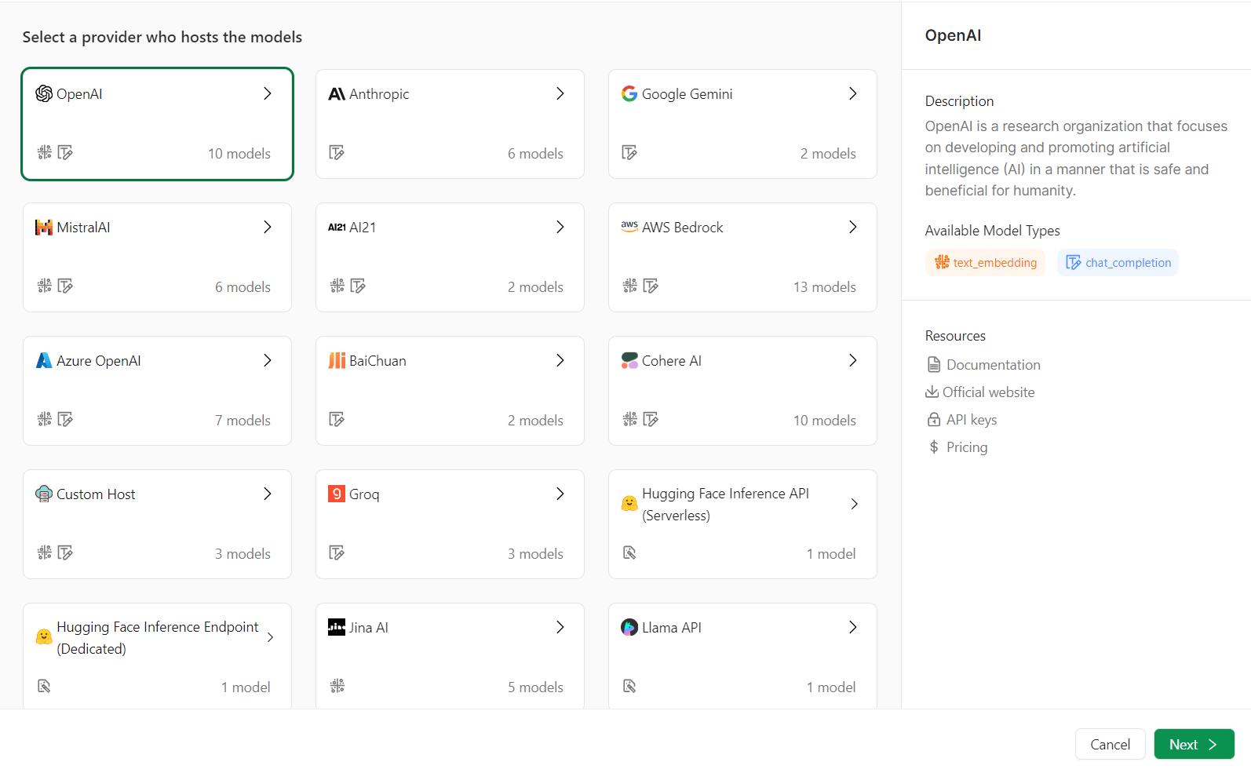Click the Custom Host cloud icon
Viewport: 1251px width, 773px height.
pyautogui.click(x=44, y=494)
